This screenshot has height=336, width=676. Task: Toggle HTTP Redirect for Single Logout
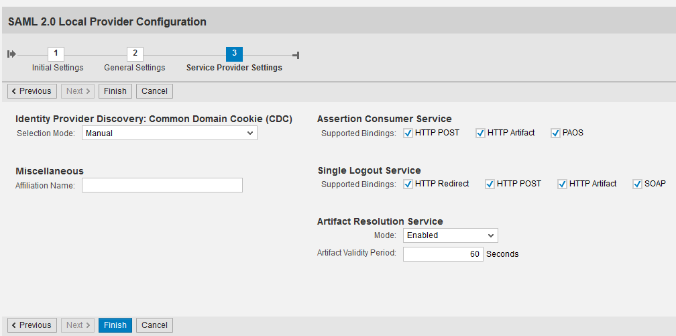click(x=408, y=184)
